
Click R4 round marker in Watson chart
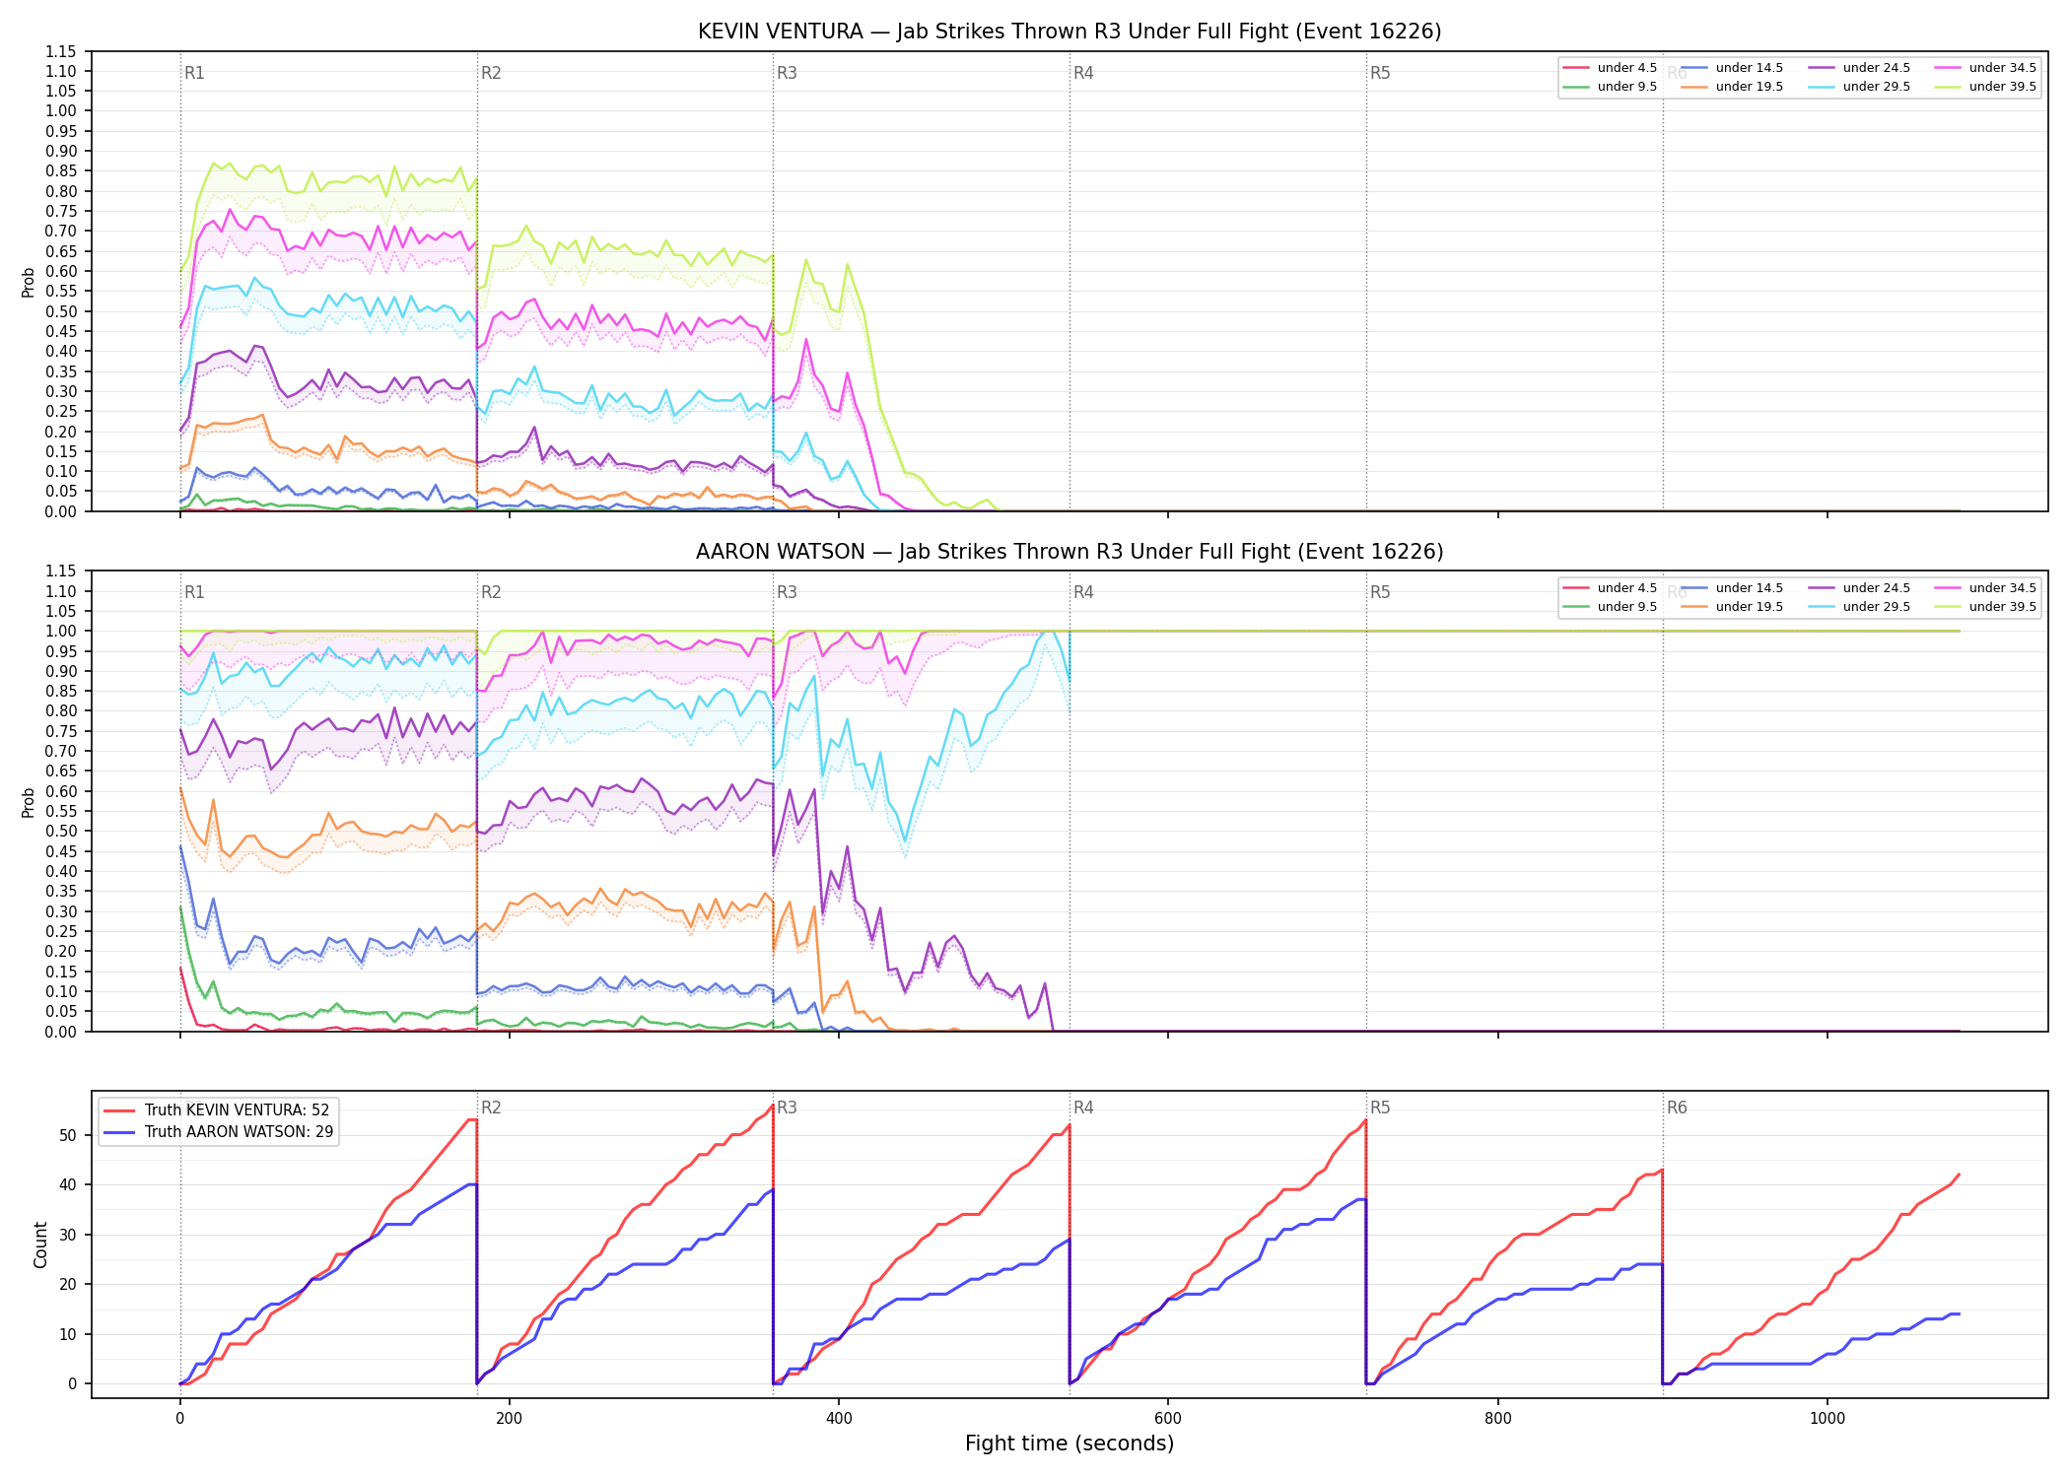[x=1083, y=592]
